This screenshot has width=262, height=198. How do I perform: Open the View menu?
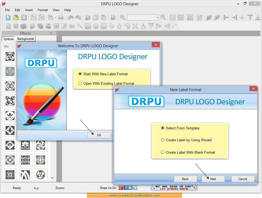click(56, 10)
